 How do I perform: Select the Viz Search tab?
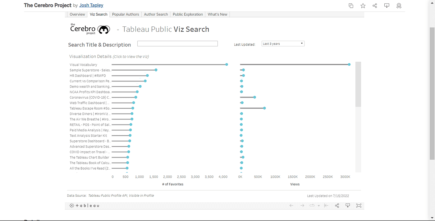click(x=98, y=14)
